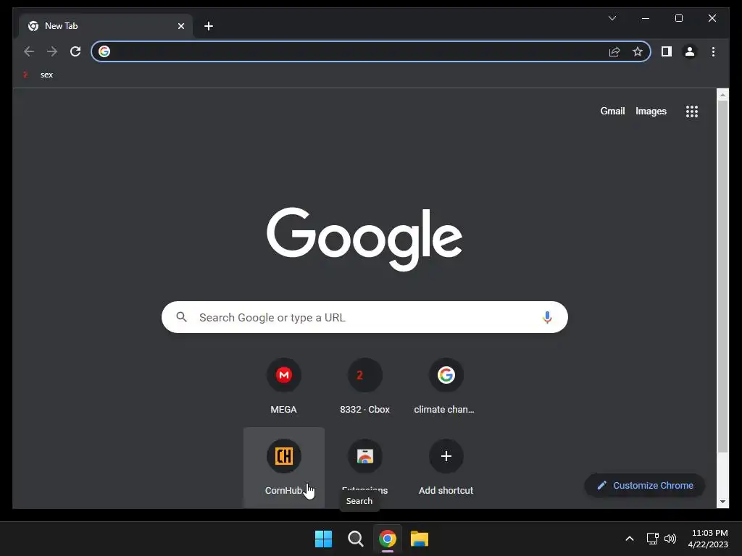The image size is (742, 556).
Task: Open the 8332 · Cbox shortcut
Action: 365,387
